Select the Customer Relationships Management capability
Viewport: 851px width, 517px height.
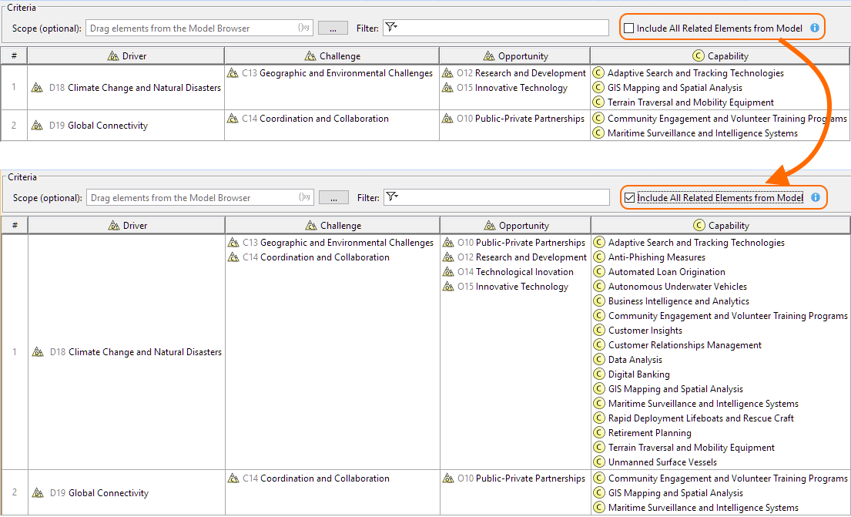(x=685, y=345)
